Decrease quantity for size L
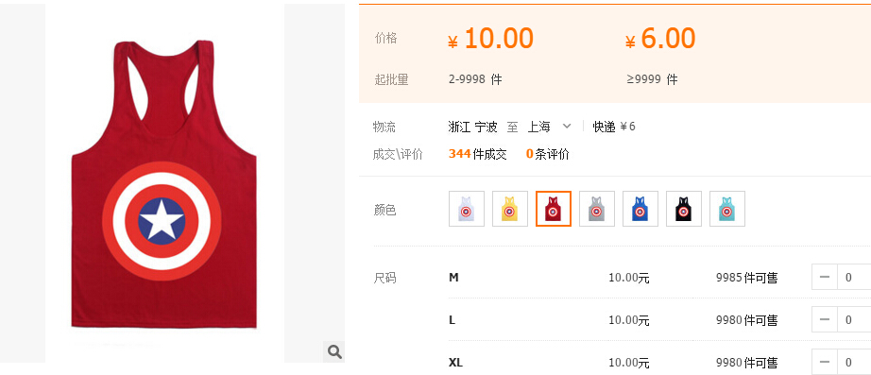 click(825, 319)
